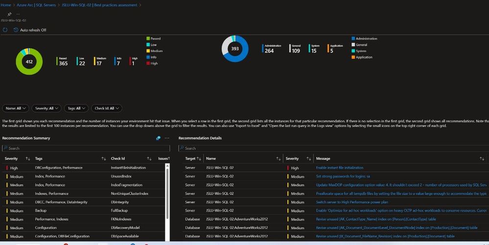Screen dimensions: 489x245
Task: Open the Tags: All filter dropdown
Action: (76, 108)
